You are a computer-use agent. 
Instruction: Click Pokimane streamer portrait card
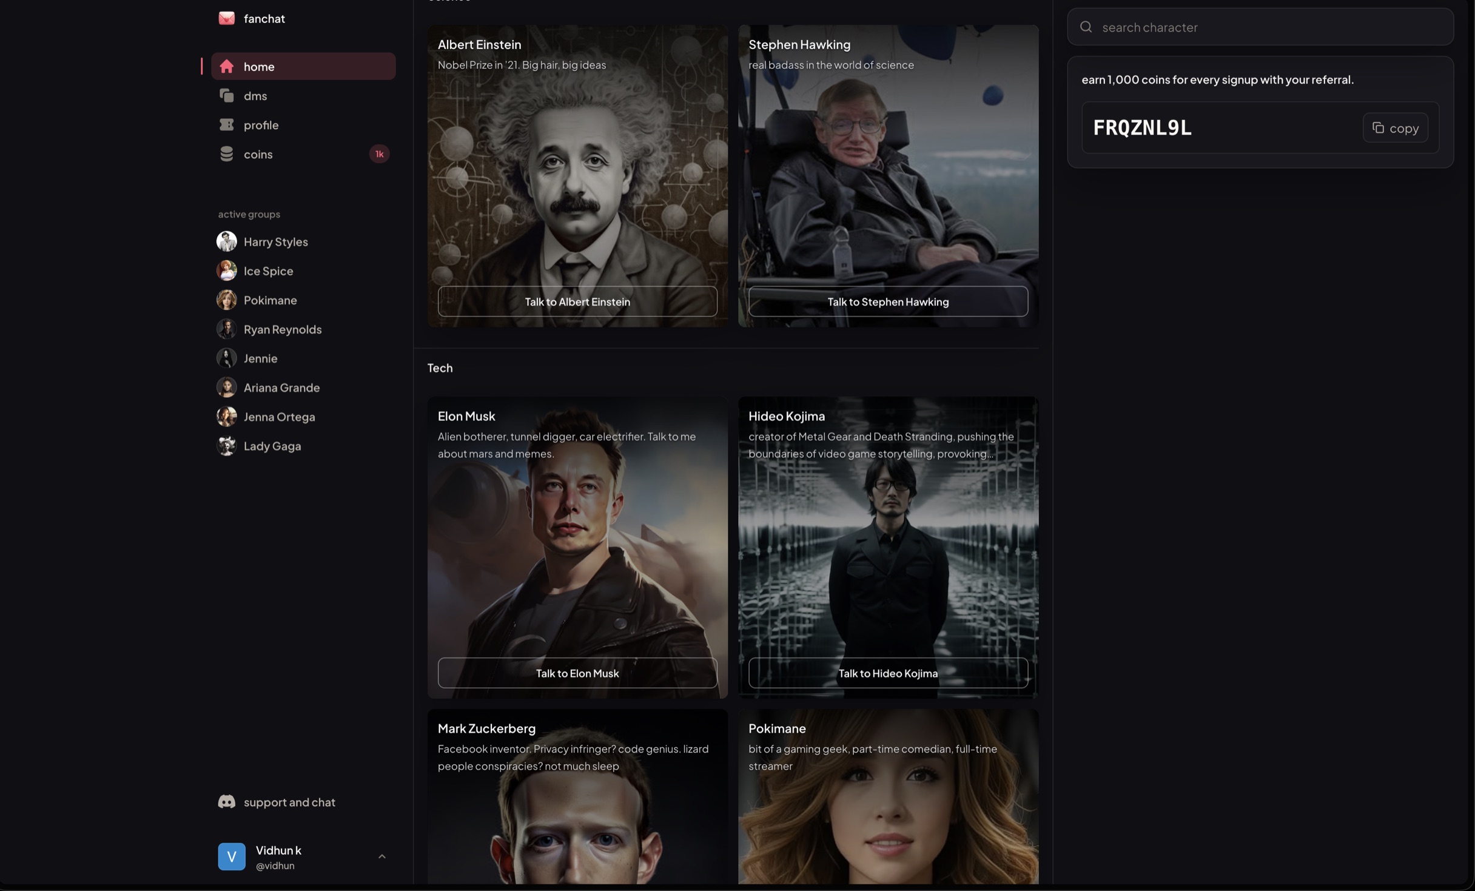[x=888, y=796]
